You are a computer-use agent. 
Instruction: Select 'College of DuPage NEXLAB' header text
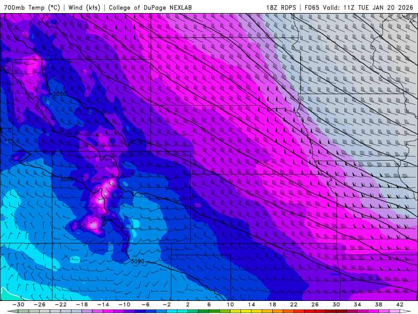[x=150, y=7]
